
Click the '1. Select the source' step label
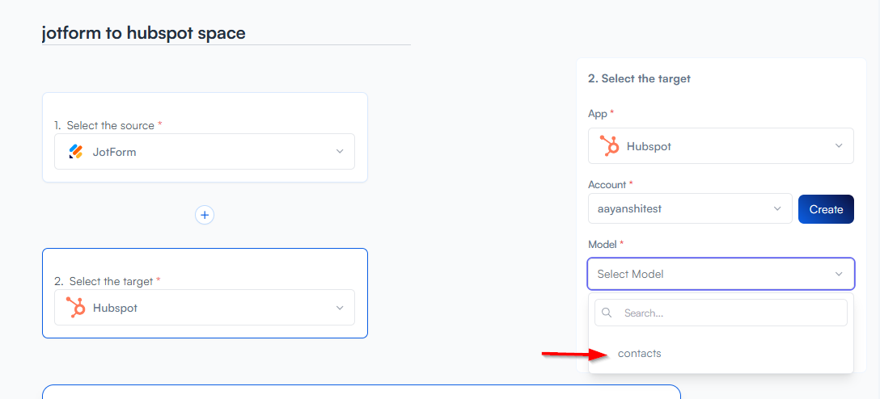pos(108,125)
